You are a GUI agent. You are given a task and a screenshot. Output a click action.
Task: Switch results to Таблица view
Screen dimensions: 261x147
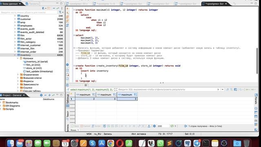68,101
